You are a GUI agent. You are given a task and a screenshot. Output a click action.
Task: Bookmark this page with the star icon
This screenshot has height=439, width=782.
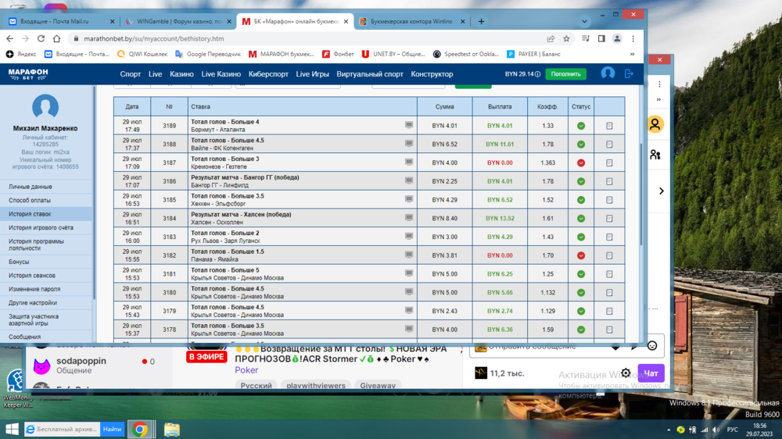tap(566, 38)
